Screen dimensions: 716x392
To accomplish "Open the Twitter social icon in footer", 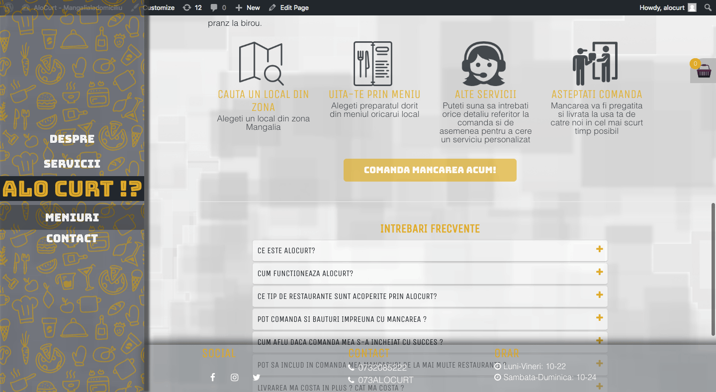I will pyautogui.click(x=257, y=377).
